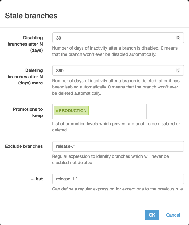Image resolution: width=189 pixels, height=225 pixels.
Task: Remove the PRODUCTION promotion tag
Action: 57,111
